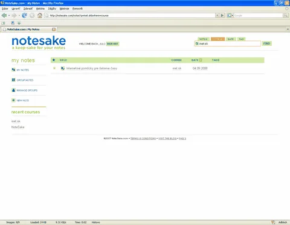Click the search magnifier button in Firefox search bar
The height and width of the screenshot is (225, 290).
286,15
